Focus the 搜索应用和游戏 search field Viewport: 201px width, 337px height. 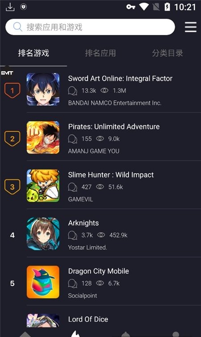(x=90, y=27)
